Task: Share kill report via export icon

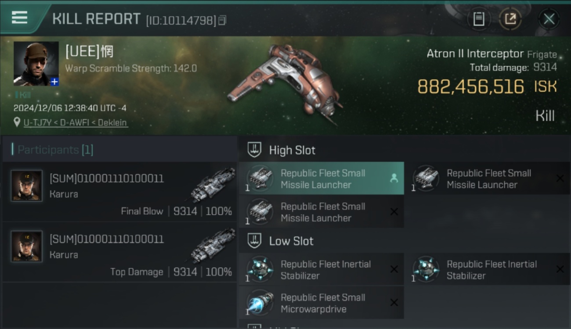Action: tap(510, 19)
